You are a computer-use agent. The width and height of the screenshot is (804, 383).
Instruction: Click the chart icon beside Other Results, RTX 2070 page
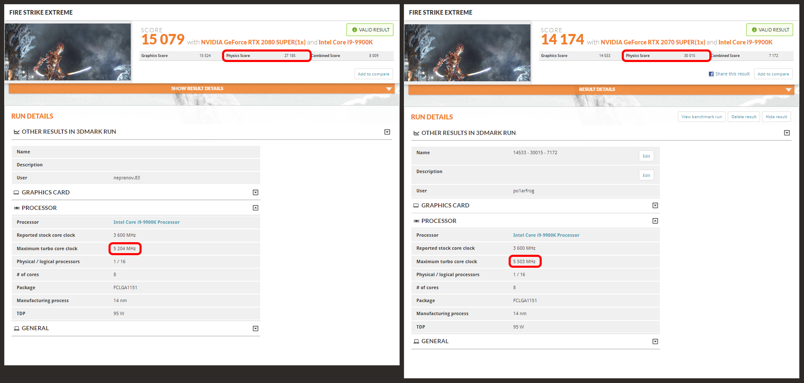(x=416, y=133)
